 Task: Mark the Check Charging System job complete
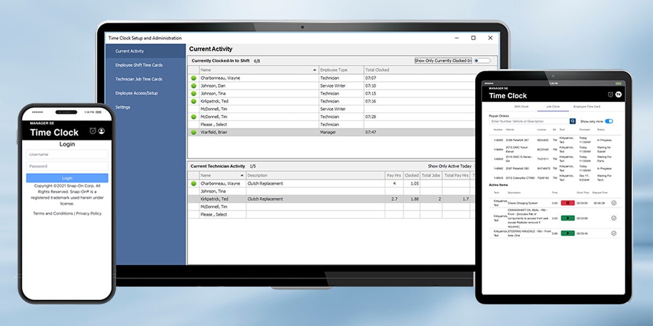(614, 203)
